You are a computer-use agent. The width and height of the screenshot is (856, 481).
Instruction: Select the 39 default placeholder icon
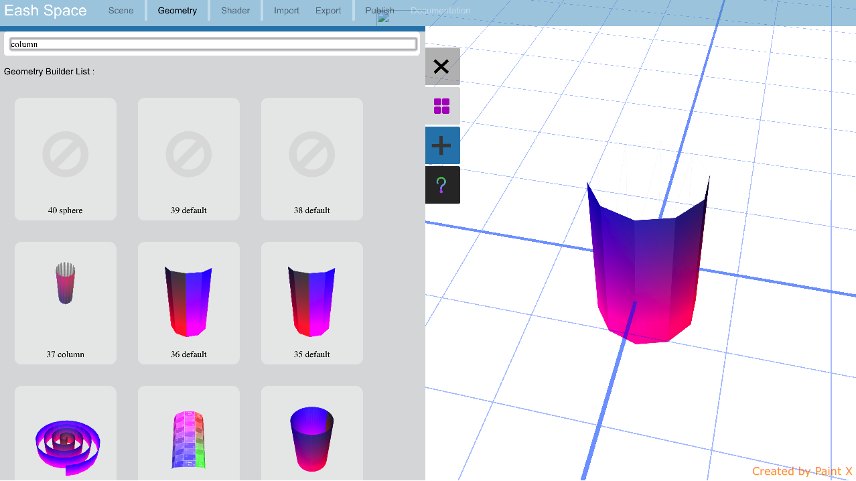click(189, 155)
